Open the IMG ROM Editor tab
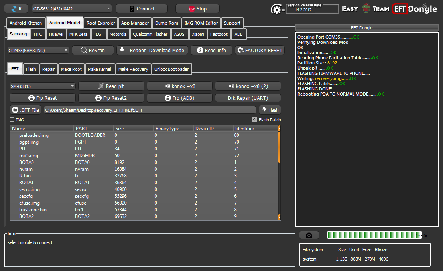Screen dimensions: 443x271 [201, 23]
